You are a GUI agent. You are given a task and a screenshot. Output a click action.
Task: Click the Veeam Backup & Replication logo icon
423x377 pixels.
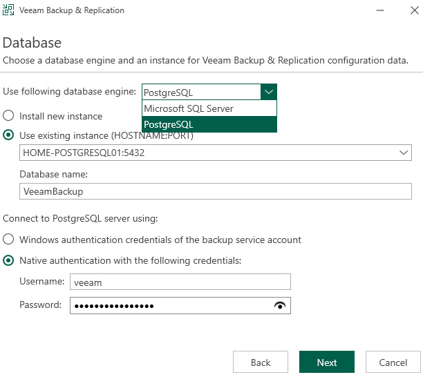8,10
